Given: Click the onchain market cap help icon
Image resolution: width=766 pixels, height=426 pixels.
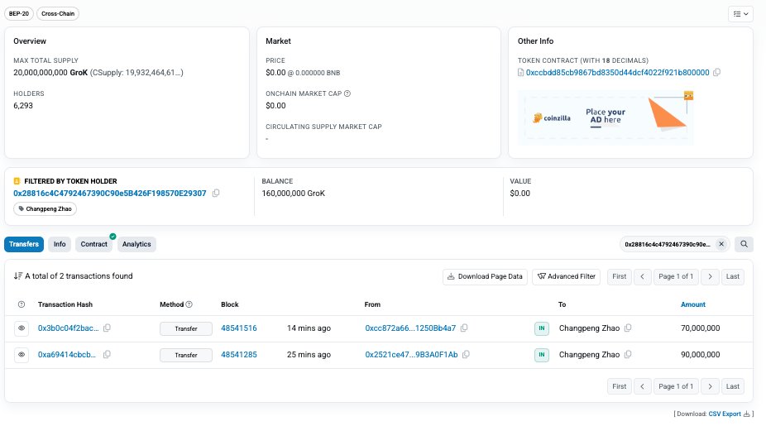Looking at the screenshot, I should coord(347,93).
